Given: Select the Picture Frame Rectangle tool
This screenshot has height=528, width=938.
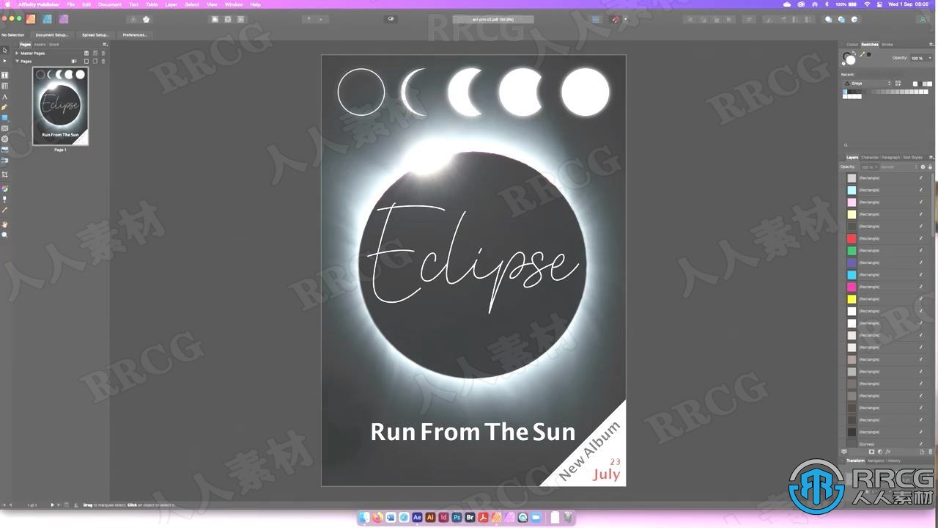Looking at the screenshot, I should [x=5, y=128].
